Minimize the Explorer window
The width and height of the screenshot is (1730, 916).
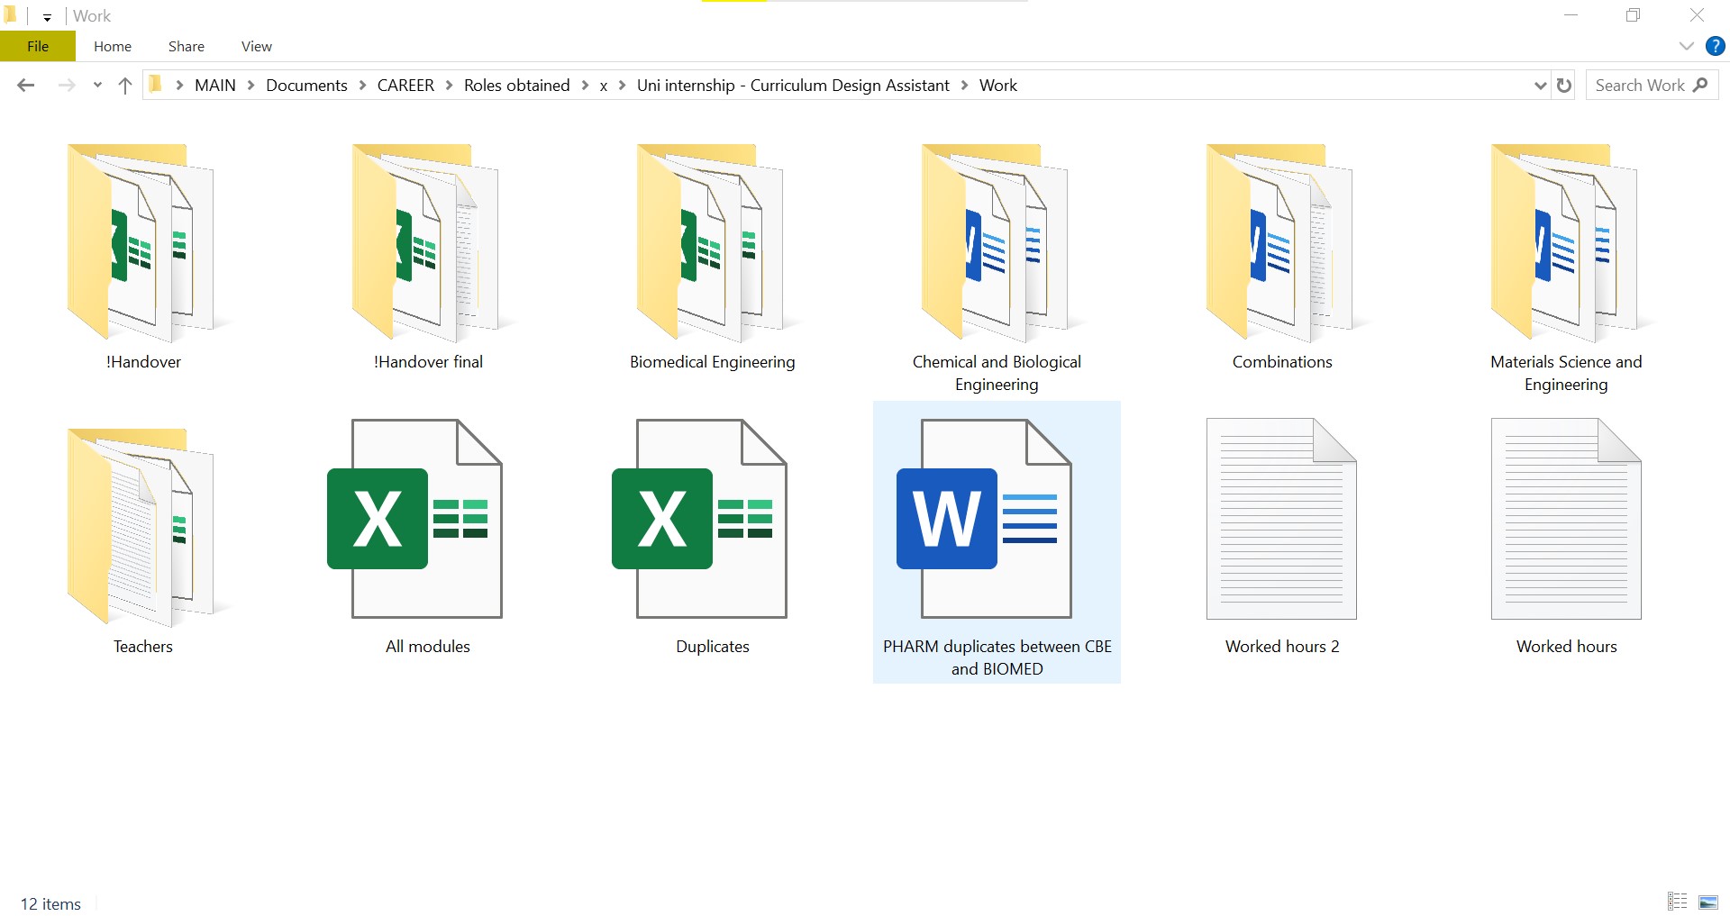tap(1571, 14)
